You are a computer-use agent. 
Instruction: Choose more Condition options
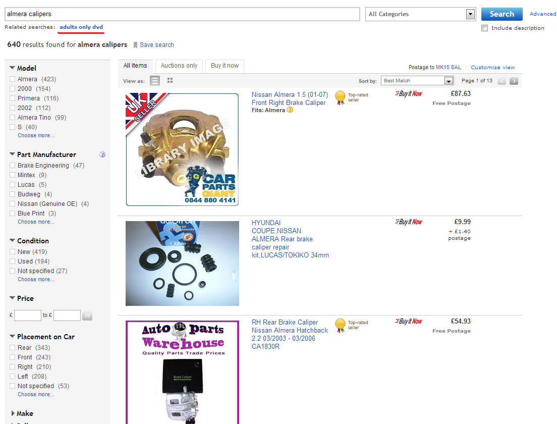coord(36,279)
